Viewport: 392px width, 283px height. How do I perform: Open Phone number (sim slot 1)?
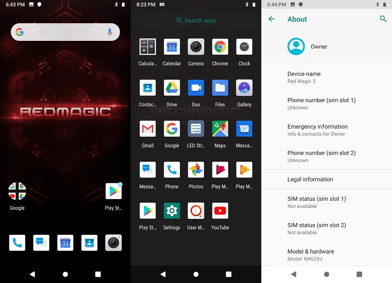[x=327, y=104]
